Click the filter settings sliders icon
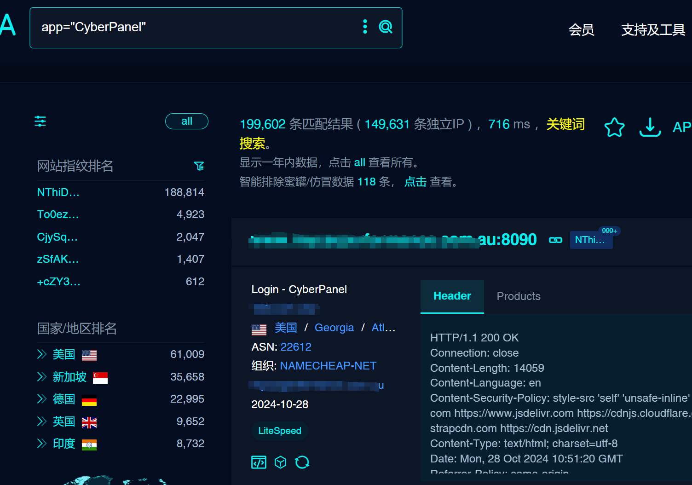The image size is (692, 485). (40, 121)
